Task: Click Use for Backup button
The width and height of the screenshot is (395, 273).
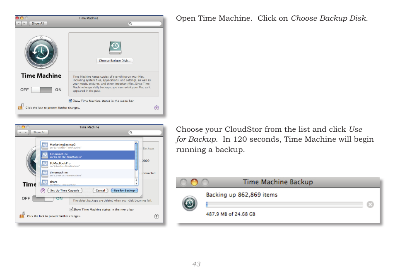Action: 125,190
